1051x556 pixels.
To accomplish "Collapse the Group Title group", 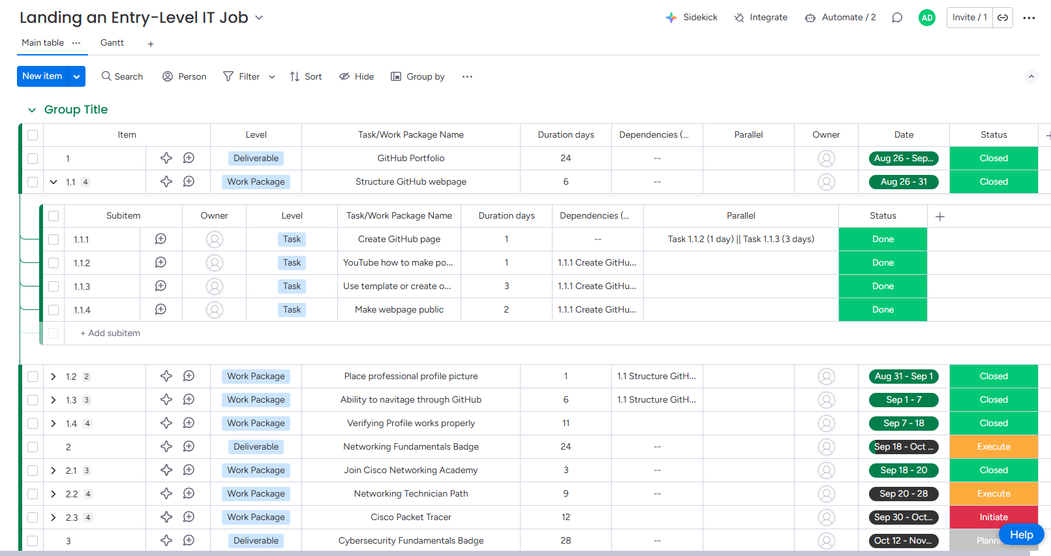I will click(31, 110).
